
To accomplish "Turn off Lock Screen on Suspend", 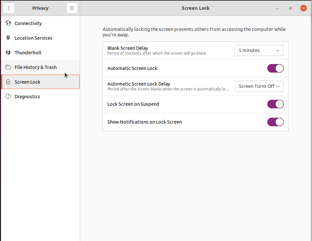I will click(x=275, y=104).
